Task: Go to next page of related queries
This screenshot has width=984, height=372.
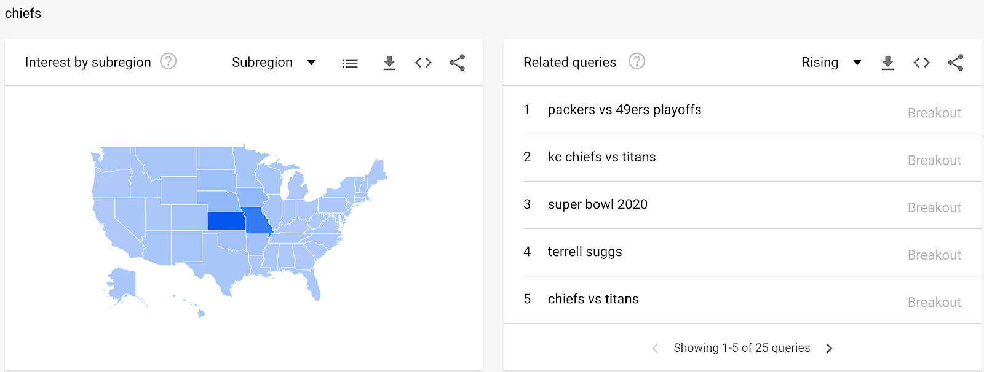Action: click(829, 347)
